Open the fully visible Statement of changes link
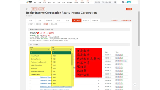This screenshot has height=90, width=160. pyautogui.click(x=56, y=87)
